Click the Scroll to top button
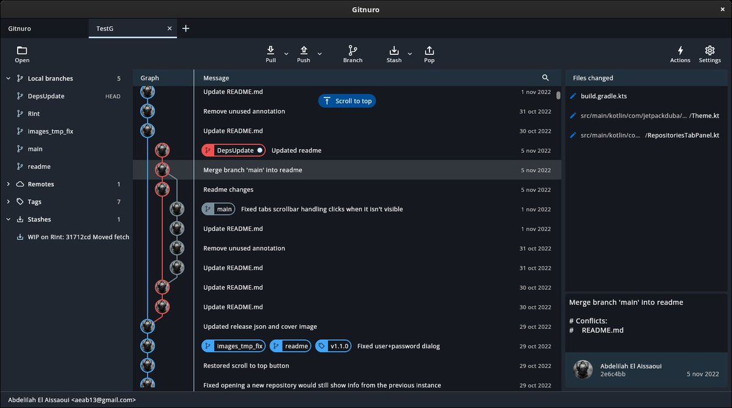The width and height of the screenshot is (732, 408). coord(347,101)
